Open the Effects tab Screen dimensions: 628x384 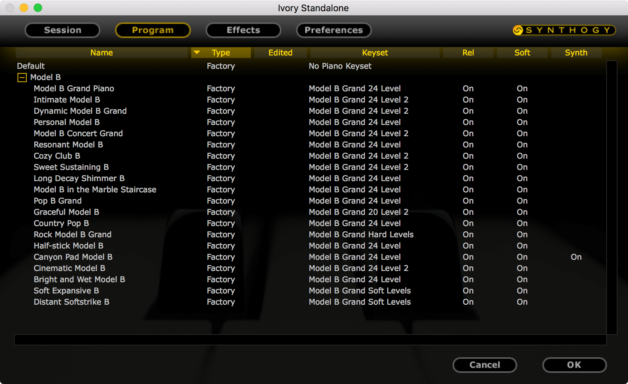243,30
